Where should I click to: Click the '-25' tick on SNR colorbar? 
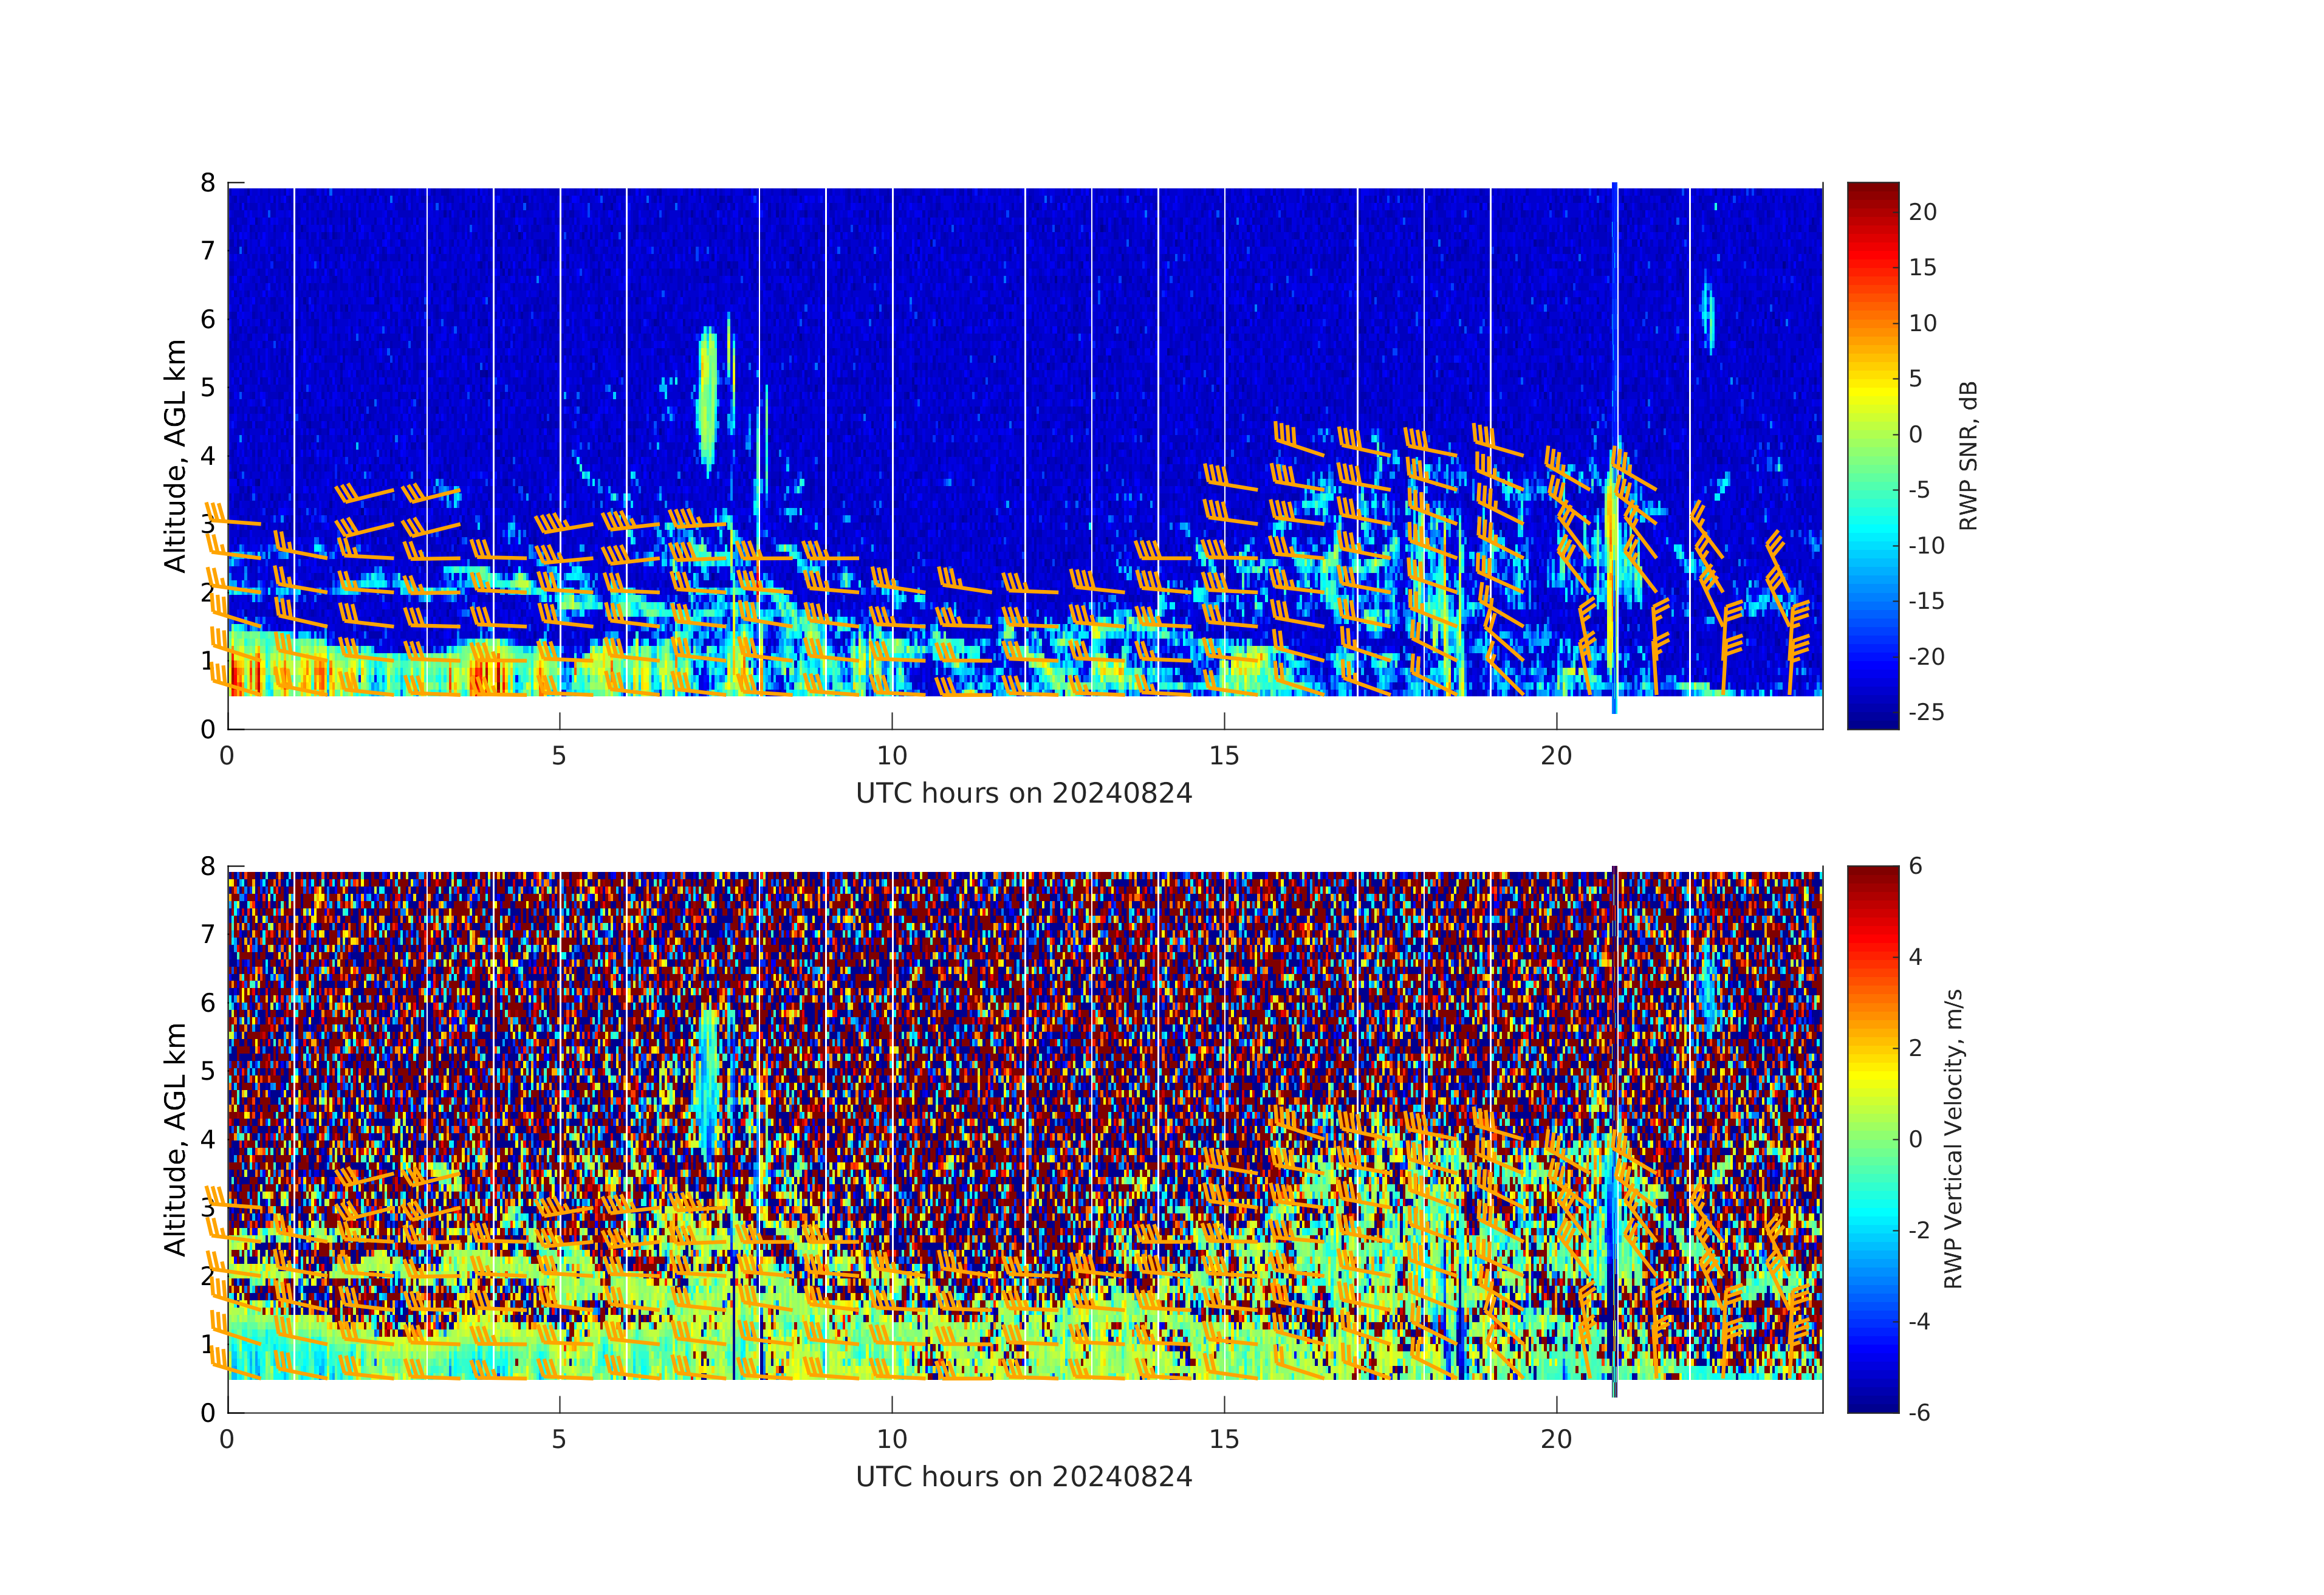pyautogui.click(x=1926, y=712)
